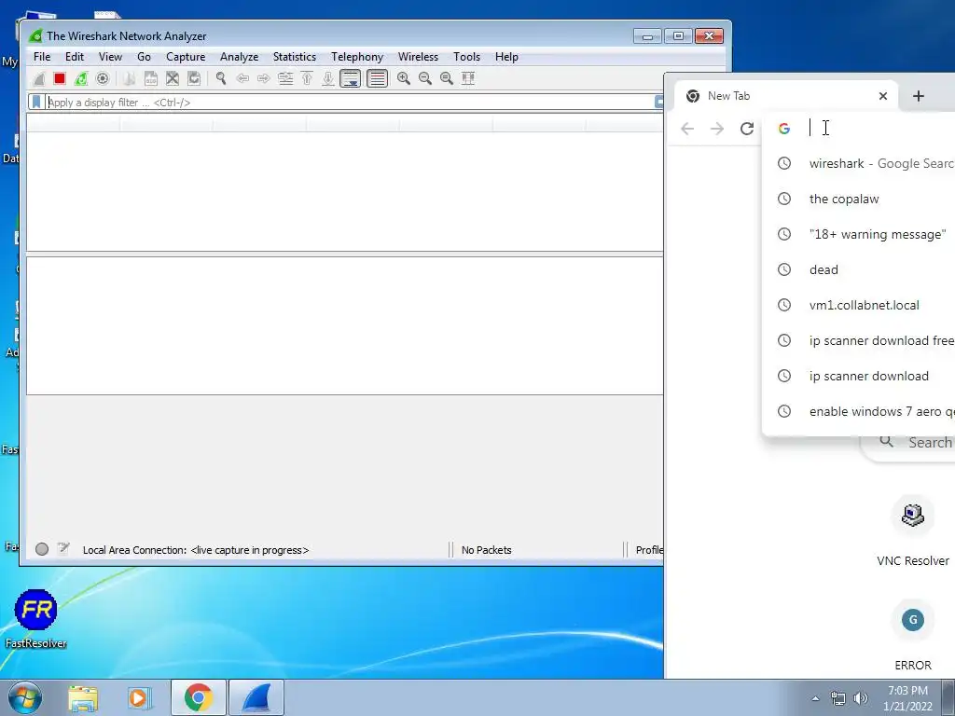Close the New Tab tab in Chrome
955x716 pixels.
pos(883,96)
